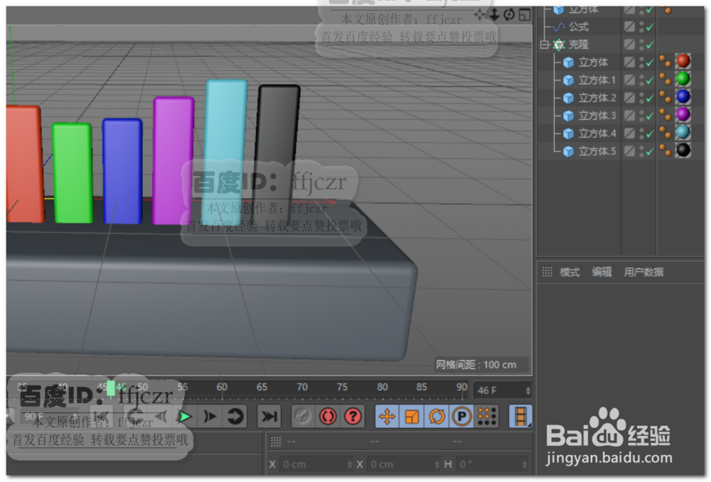
Task: Open the 编辑 menu
Action: click(x=602, y=272)
